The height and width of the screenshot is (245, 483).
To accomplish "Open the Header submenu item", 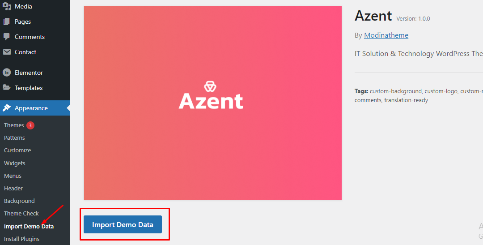I will [x=13, y=188].
